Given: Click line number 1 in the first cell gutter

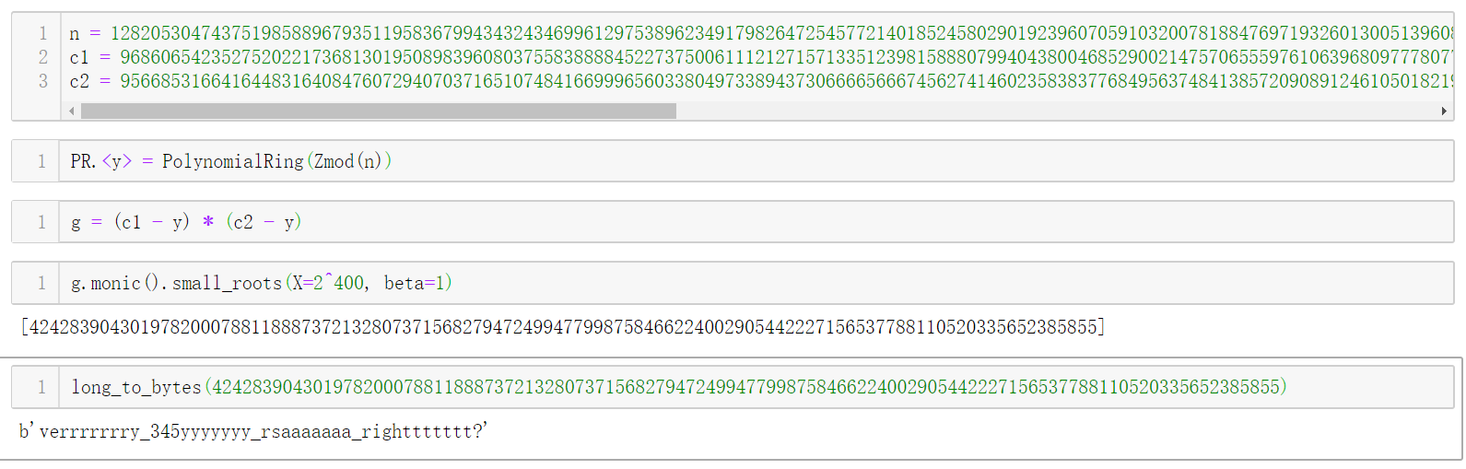Looking at the screenshot, I should point(42,34).
